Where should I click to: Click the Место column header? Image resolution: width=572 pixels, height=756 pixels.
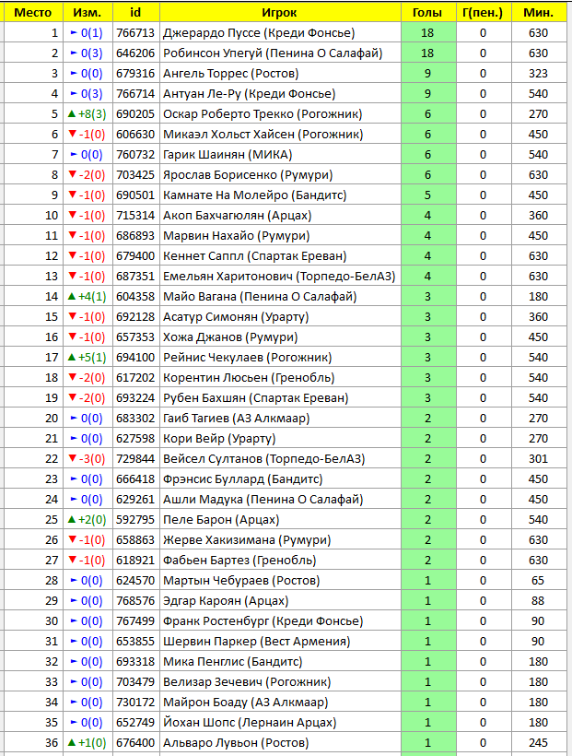(33, 13)
